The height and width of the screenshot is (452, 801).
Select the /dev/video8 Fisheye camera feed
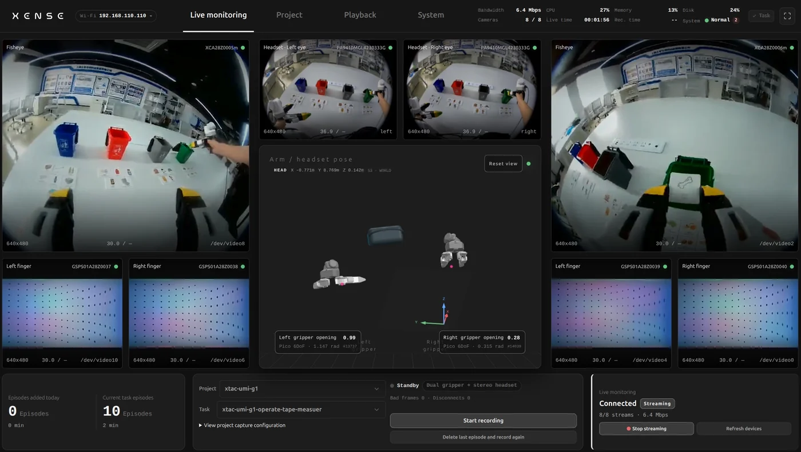(x=126, y=146)
